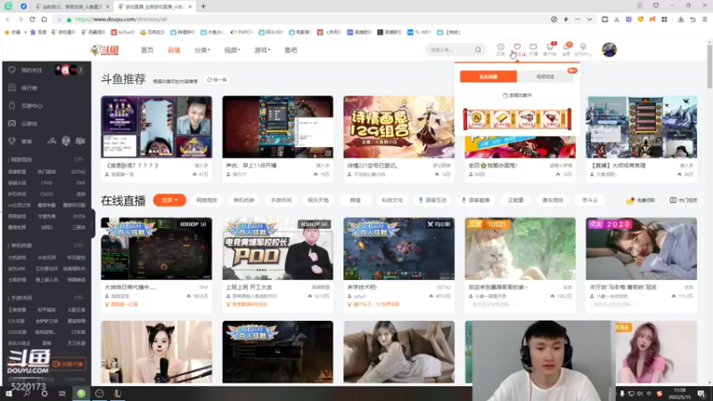Open the 全部 orange filter dropdown
713x401 pixels.
click(169, 200)
